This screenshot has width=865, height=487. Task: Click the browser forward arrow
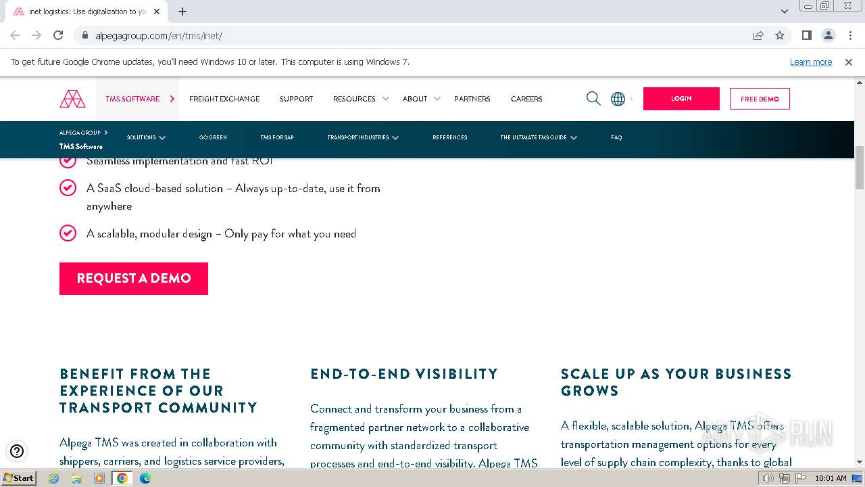[36, 35]
